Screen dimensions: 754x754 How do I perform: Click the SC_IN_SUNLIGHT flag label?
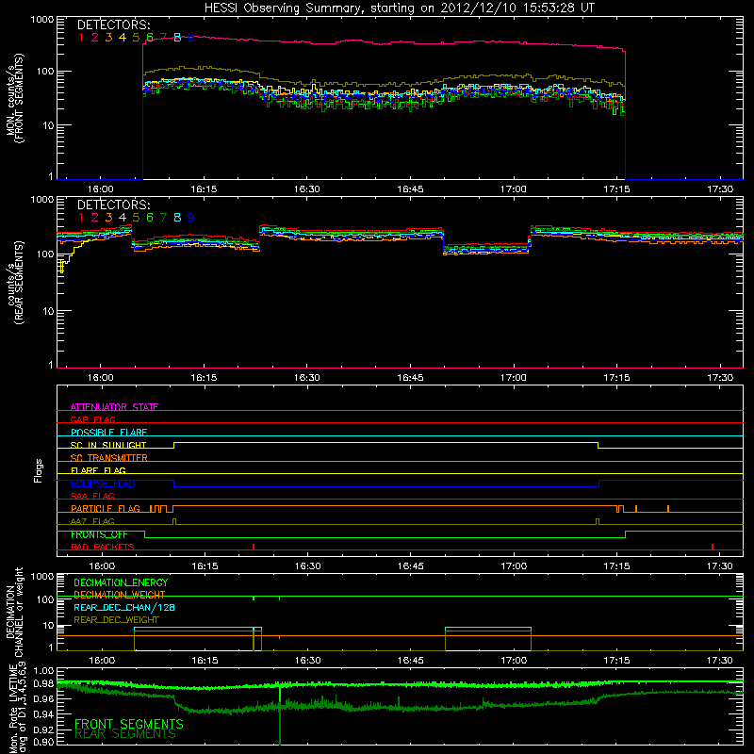(108, 445)
